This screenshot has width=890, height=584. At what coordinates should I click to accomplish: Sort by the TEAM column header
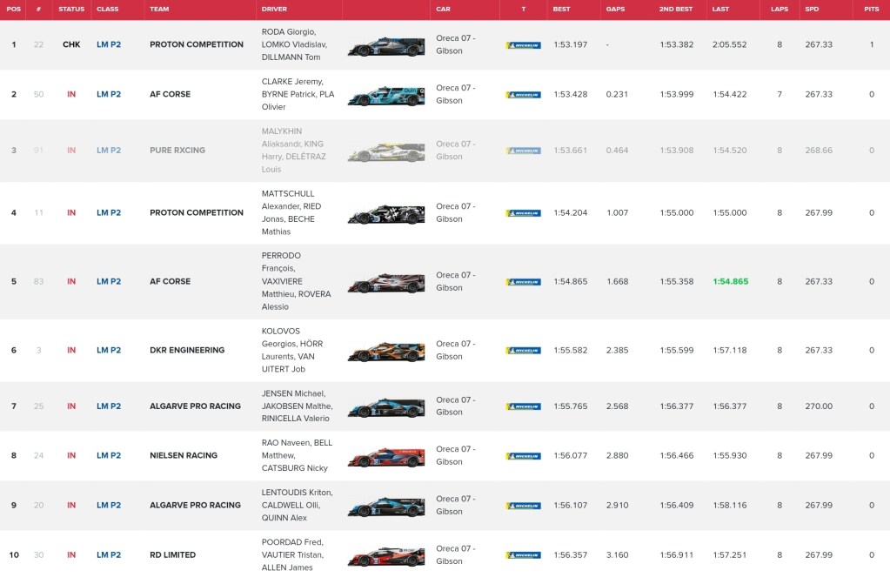coord(159,9)
